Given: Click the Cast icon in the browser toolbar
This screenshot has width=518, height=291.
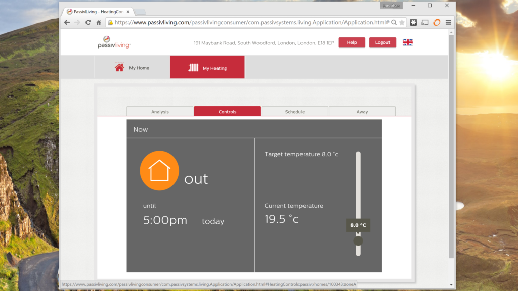Looking at the screenshot, I should coord(425,22).
